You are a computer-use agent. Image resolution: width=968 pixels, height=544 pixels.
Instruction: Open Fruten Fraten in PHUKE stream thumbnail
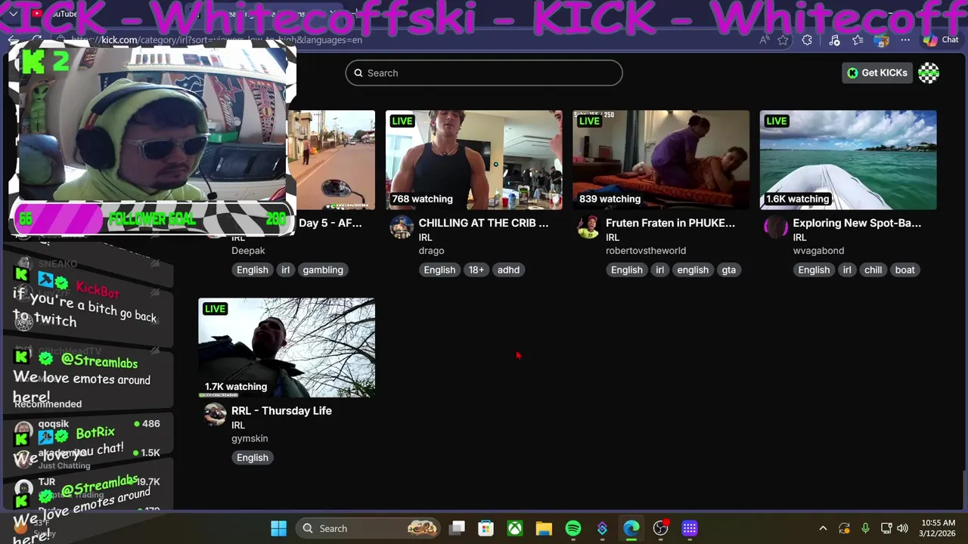661,160
